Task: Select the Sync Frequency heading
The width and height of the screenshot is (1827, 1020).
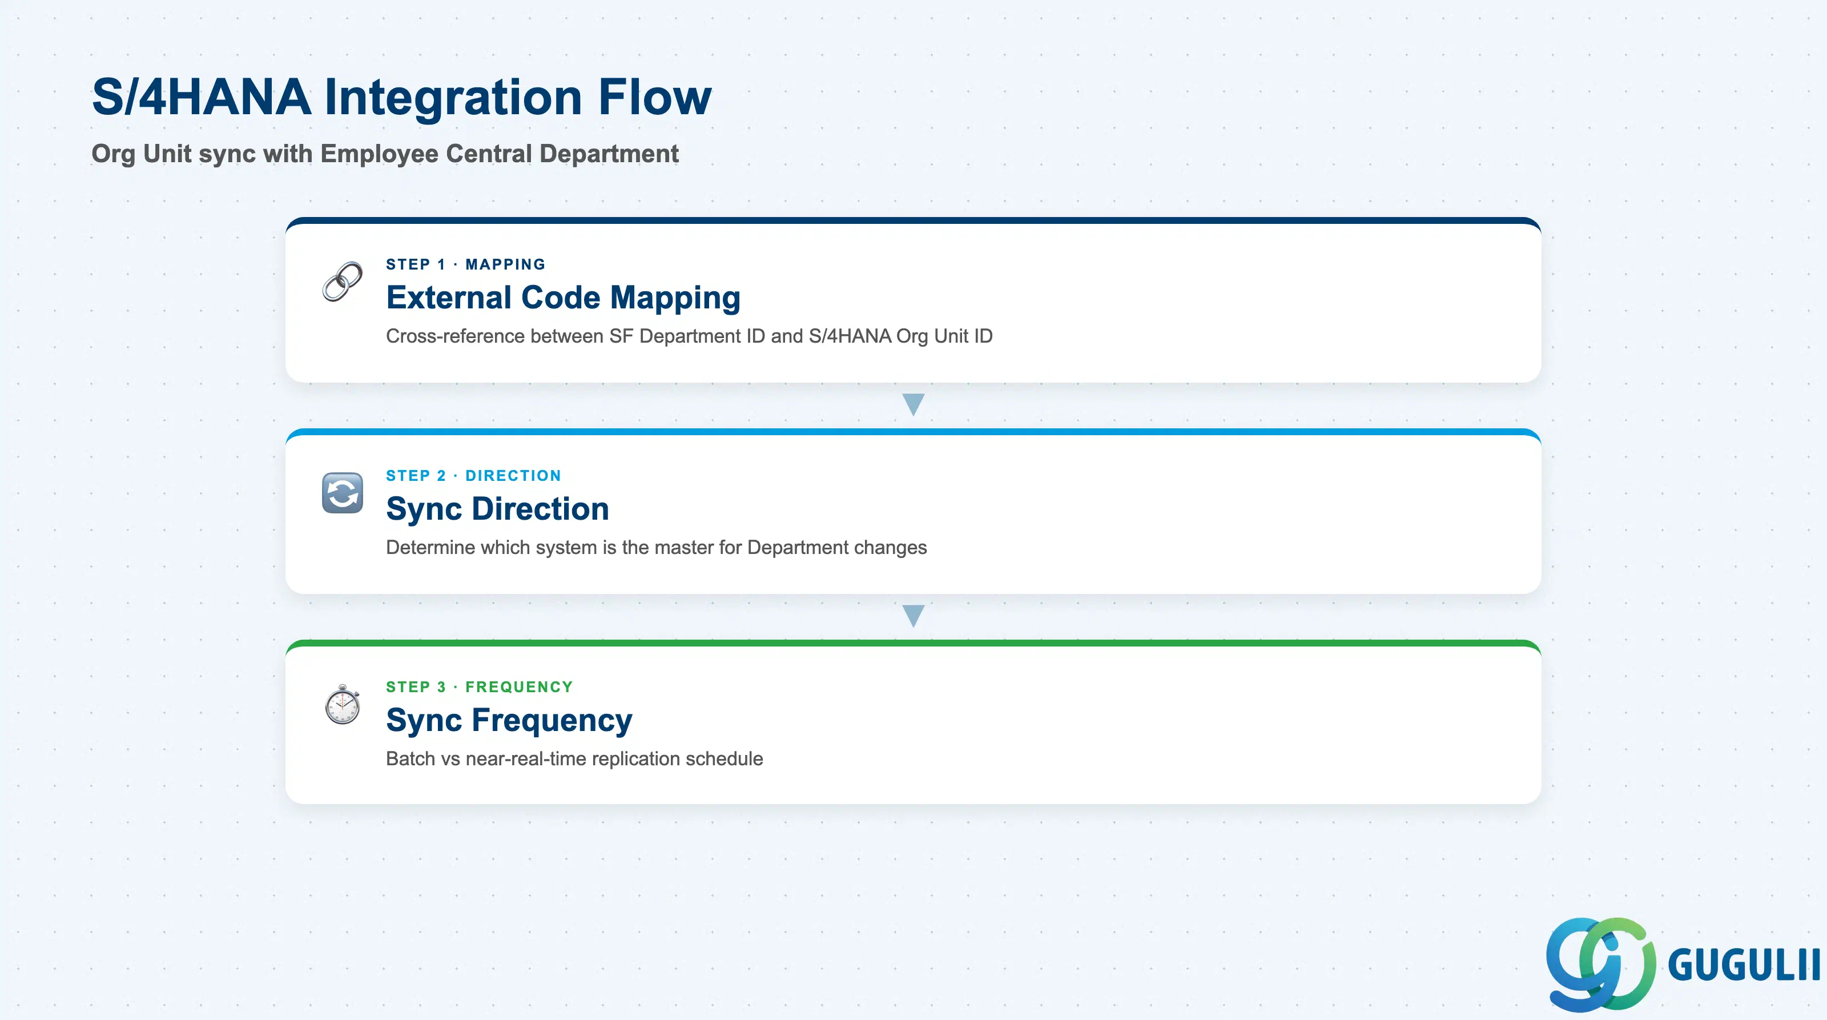Action: point(509,720)
